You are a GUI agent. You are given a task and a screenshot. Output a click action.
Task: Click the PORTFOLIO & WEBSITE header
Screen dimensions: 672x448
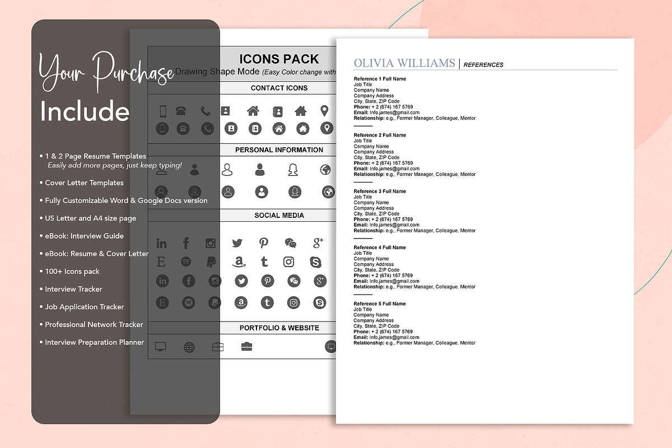[279, 328]
